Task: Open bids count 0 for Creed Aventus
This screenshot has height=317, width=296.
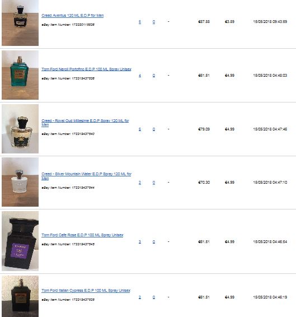Action: [154, 22]
